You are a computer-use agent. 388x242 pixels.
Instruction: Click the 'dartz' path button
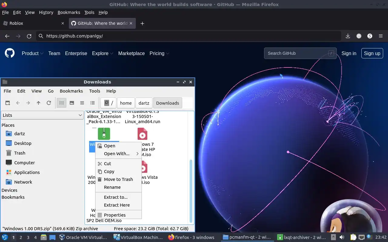[x=144, y=103]
